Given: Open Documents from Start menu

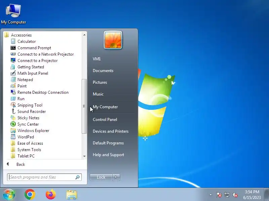Looking at the screenshot, I should pos(103,71).
